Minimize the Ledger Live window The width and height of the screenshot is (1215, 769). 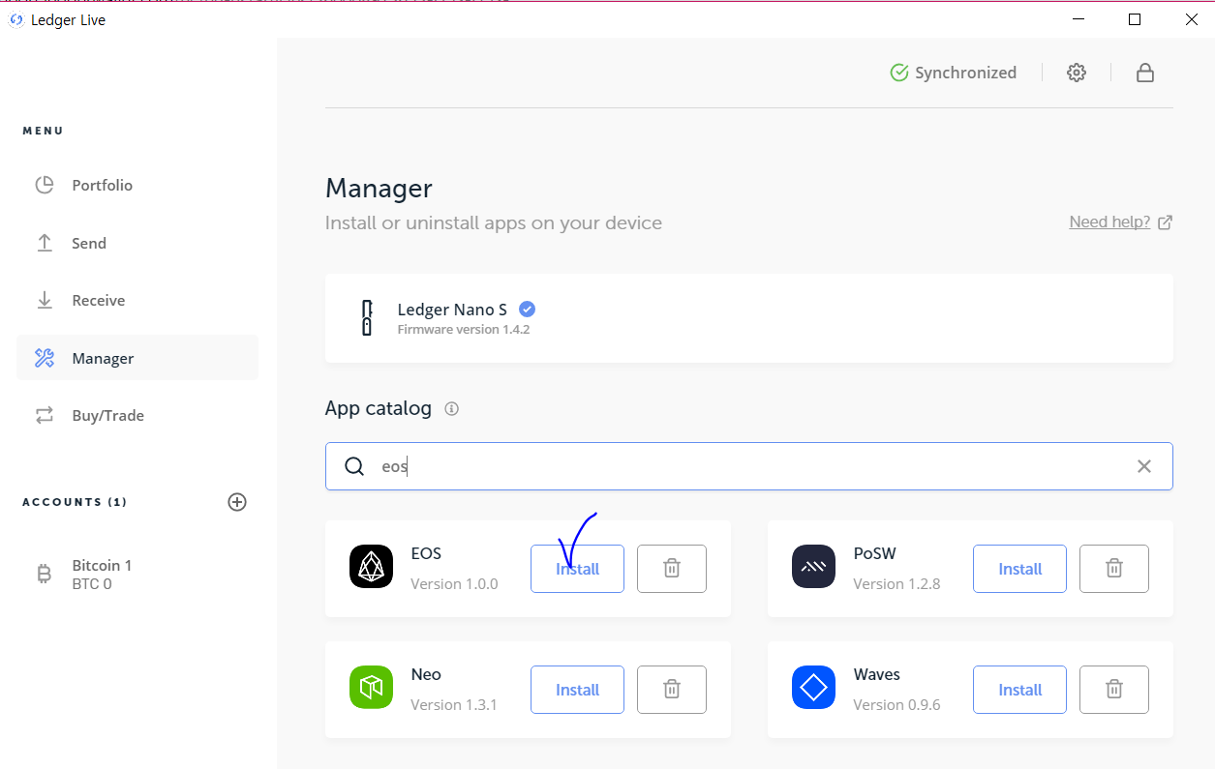1078,19
